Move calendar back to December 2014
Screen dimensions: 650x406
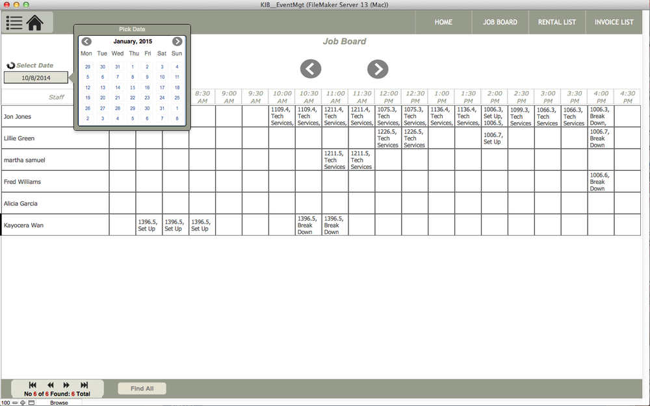coord(86,41)
